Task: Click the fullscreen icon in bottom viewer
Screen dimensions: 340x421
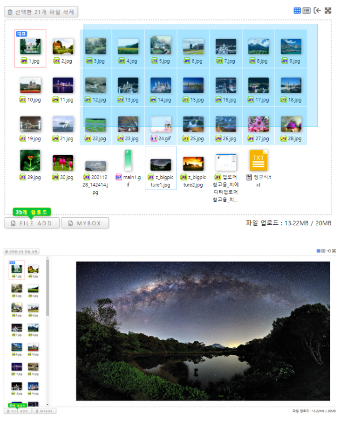Action: [x=334, y=251]
